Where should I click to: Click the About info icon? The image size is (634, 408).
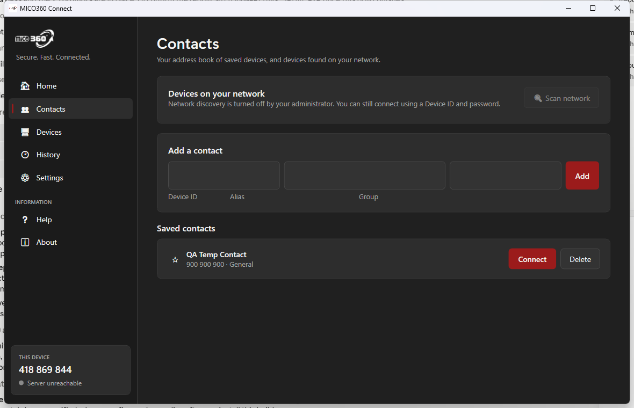pyautogui.click(x=25, y=242)
